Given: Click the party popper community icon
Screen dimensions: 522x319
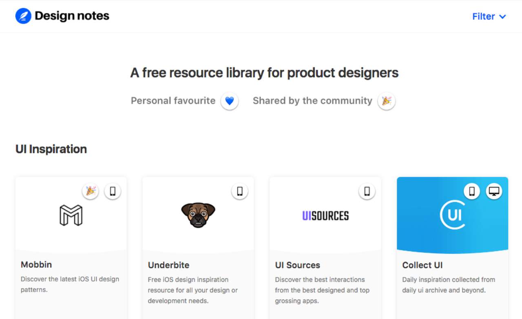Looking at the screenshot, I should [386, 101].
